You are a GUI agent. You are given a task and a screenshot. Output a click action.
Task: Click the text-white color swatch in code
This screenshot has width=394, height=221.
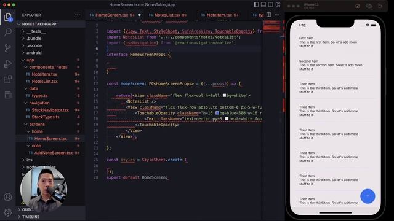click(x=227, y=118)
